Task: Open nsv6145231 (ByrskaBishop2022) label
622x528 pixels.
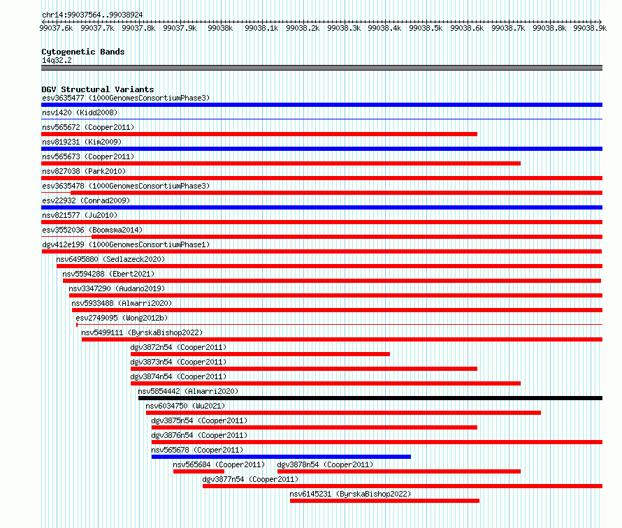Action: [x=350, y=494]
